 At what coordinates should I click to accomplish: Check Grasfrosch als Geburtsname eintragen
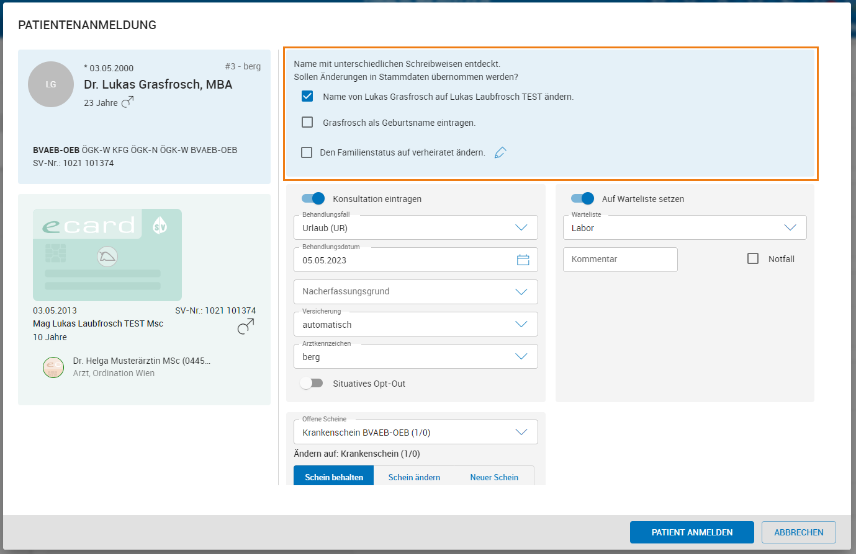[307, 122]
